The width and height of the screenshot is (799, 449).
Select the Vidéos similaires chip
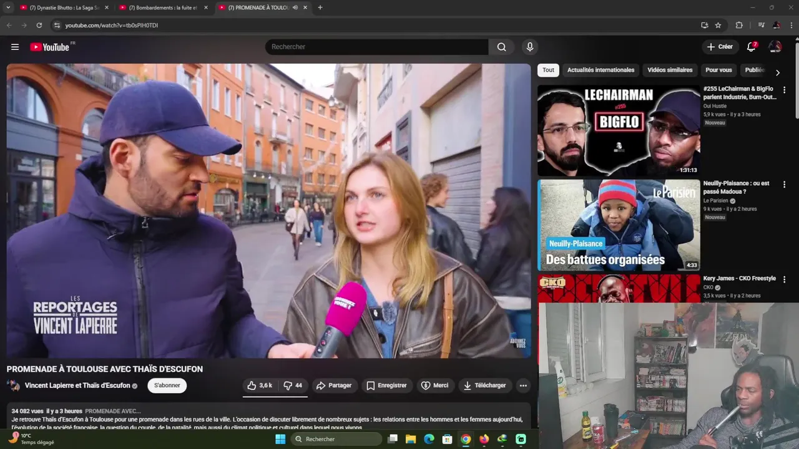(x=670, y=70)
